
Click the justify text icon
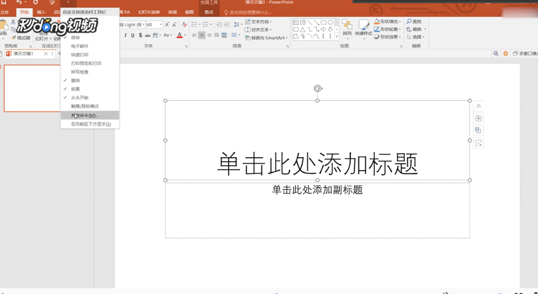coord(216,35)
